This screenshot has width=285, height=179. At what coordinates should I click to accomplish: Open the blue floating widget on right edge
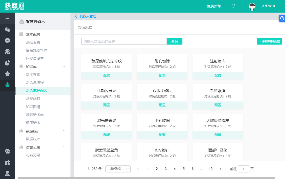point(282,18)
